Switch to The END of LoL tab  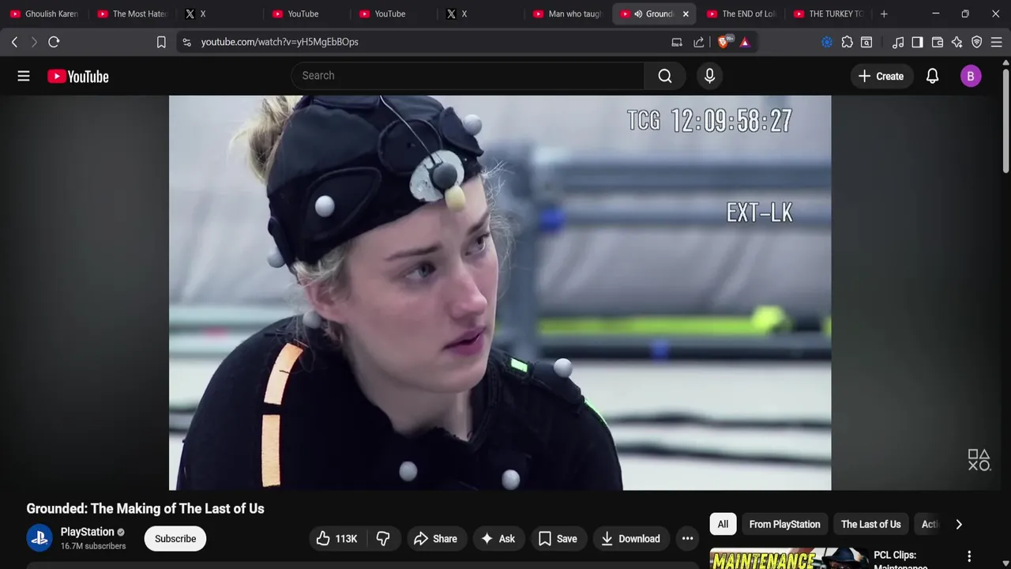[x=741, y=13]
